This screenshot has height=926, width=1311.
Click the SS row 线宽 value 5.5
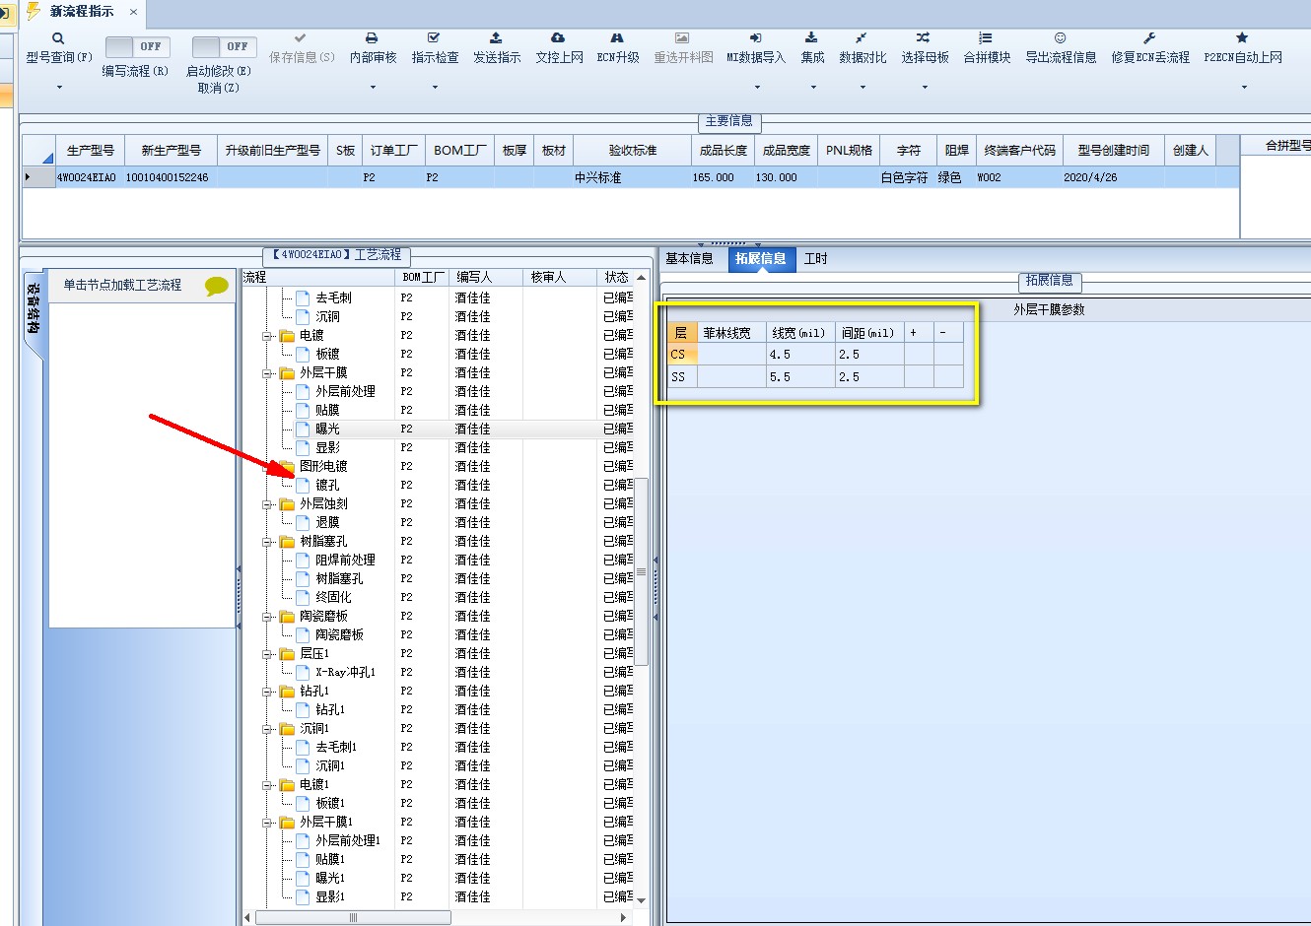(800, 377)
